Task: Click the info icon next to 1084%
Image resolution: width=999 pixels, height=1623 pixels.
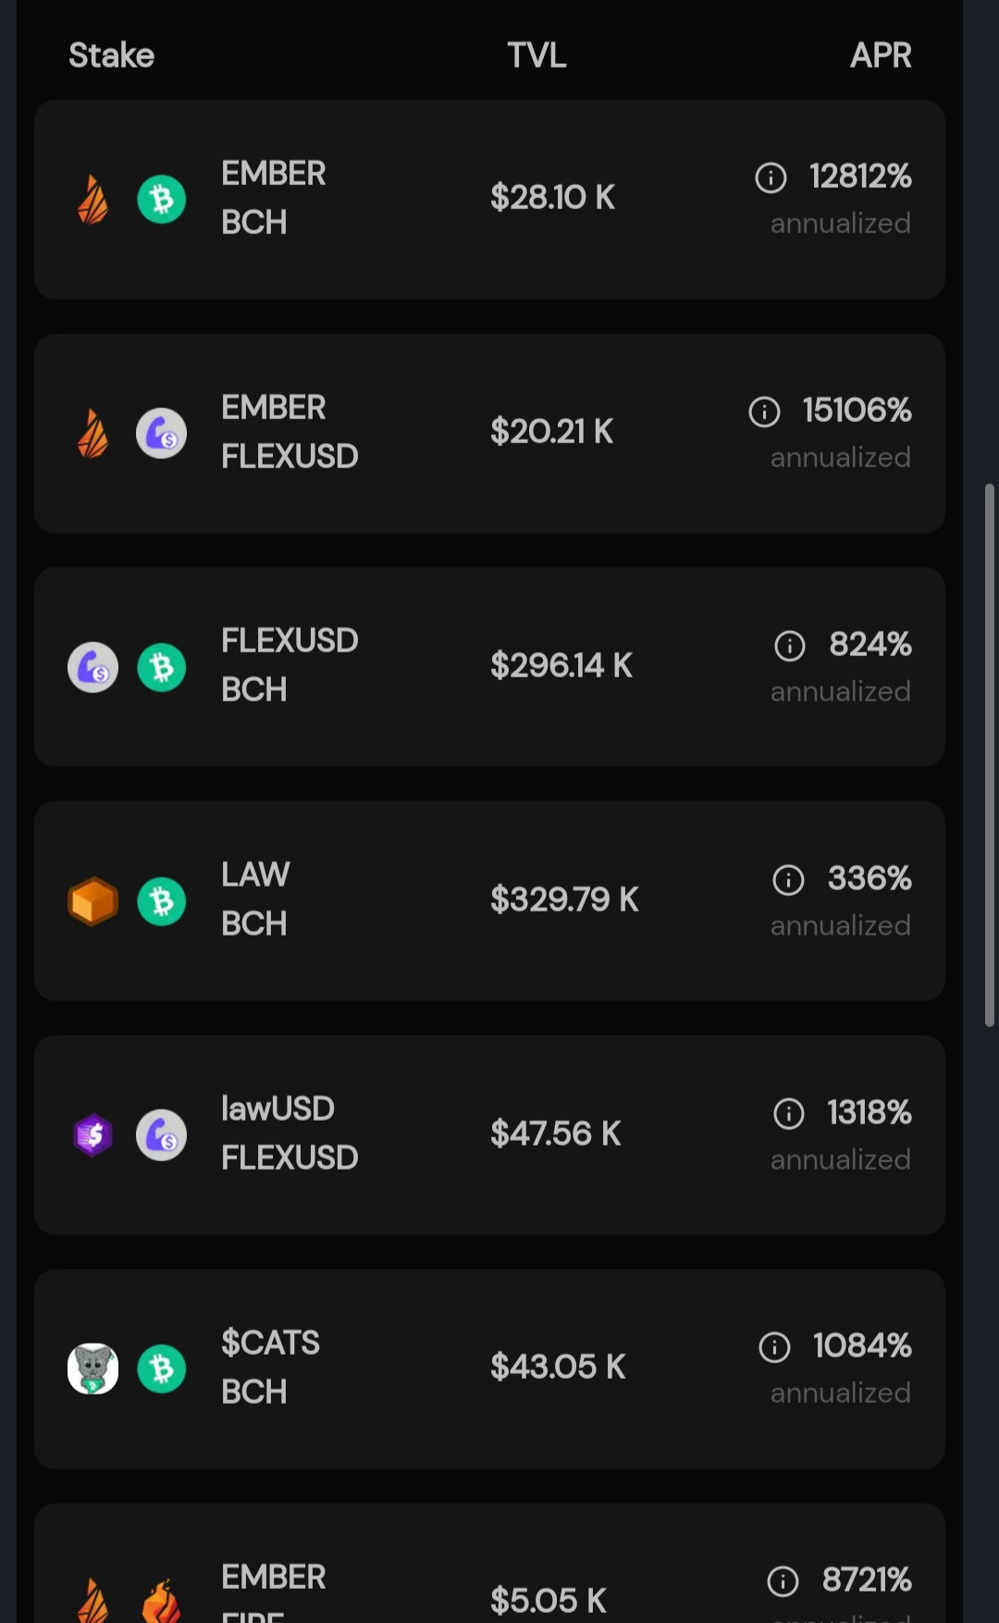Action: point(774,1347)
